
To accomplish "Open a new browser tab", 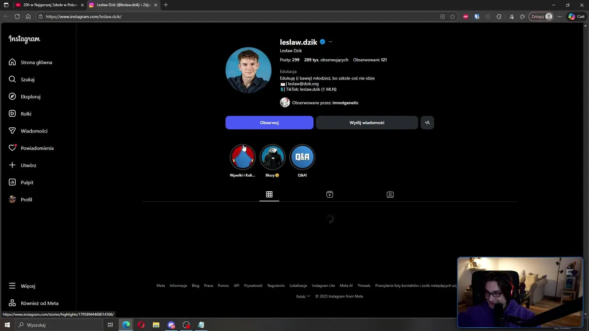I will coord(166,5).
